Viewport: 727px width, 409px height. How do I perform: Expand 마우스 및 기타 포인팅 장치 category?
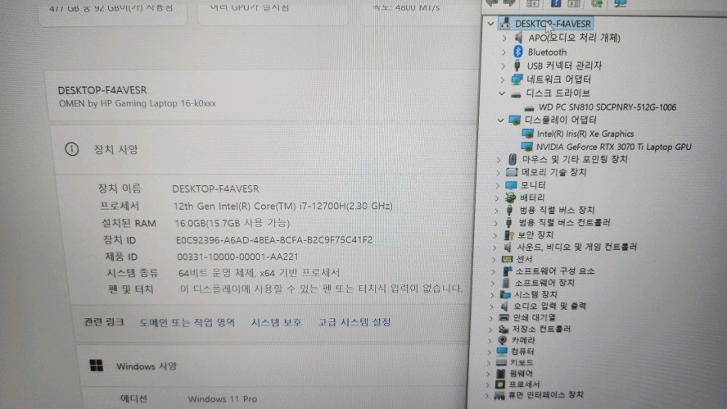point(499,160)
